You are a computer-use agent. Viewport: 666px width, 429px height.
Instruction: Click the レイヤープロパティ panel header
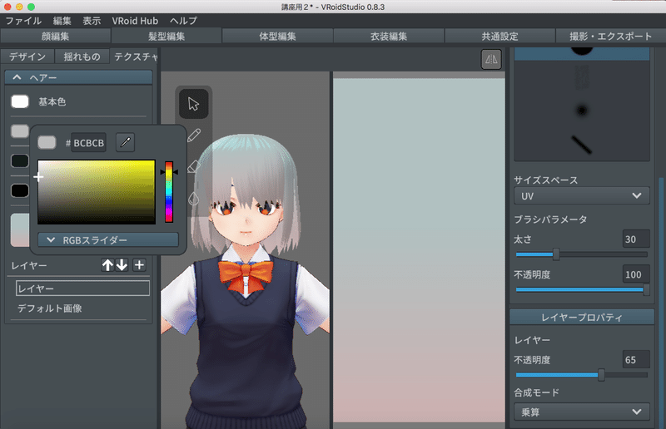pyautogui.click(x=581, y=317)
